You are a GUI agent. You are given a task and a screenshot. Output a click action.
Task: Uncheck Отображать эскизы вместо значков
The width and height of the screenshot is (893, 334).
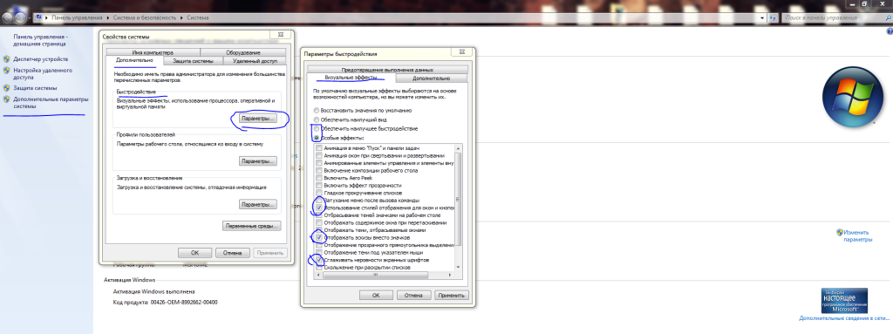click(x=319, y=237)
